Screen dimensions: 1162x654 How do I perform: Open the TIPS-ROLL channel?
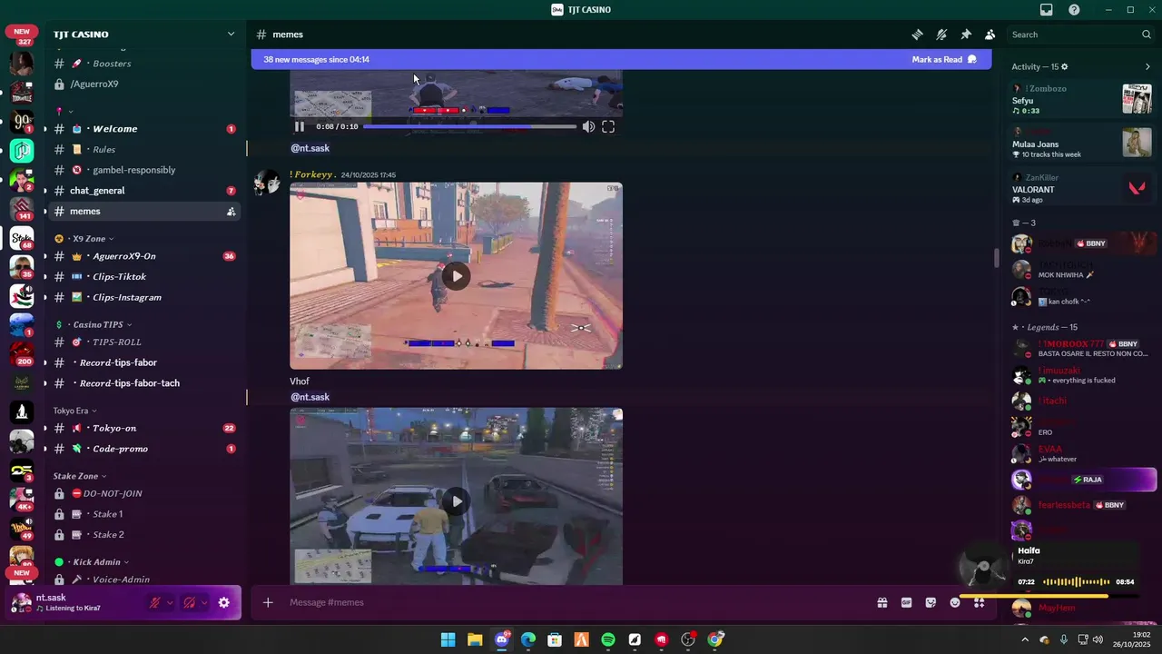(x=143, y=342)
